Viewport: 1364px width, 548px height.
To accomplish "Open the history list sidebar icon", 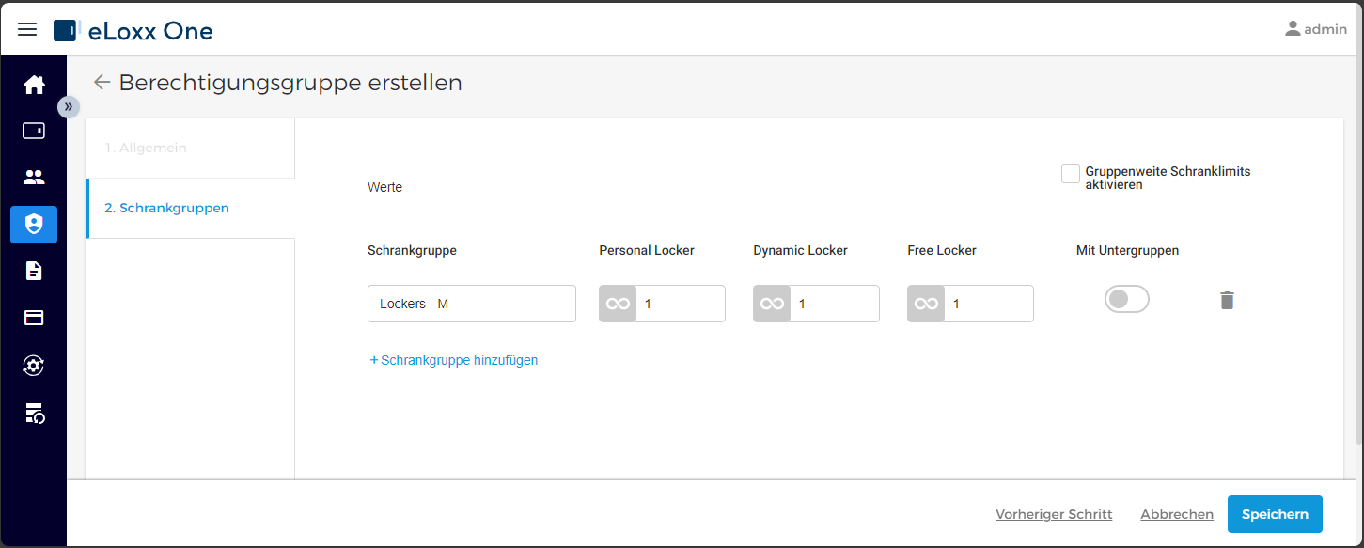I will (34, 412).
